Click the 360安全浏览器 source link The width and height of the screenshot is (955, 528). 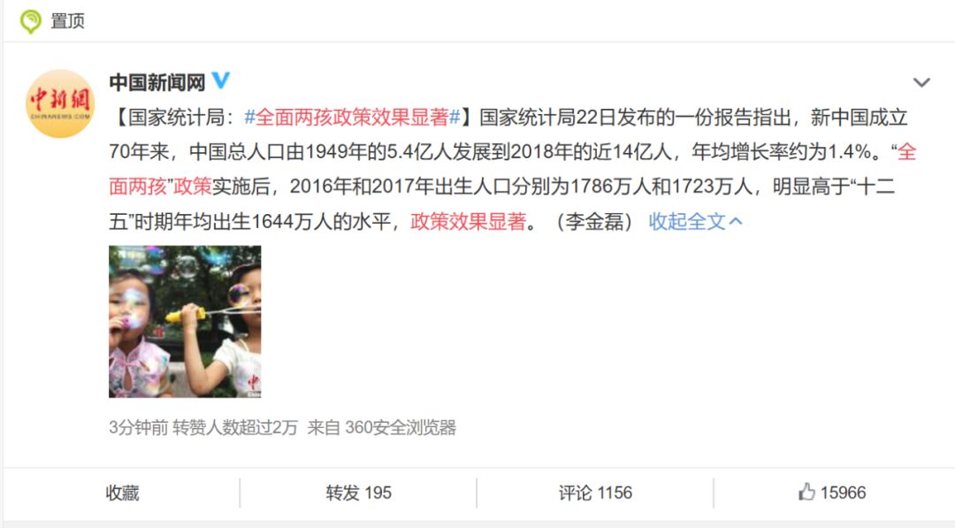pyautogui.click(x=401, y=427)
